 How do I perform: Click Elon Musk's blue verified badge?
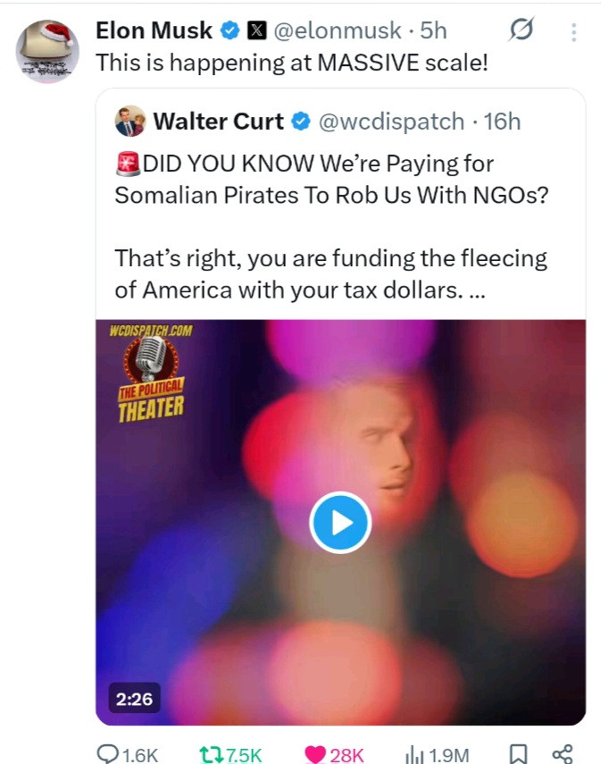coord(230,31)
